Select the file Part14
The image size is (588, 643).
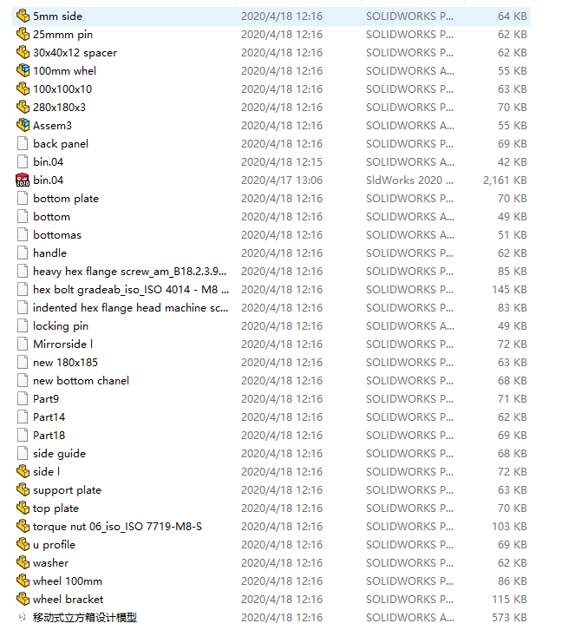coord(49,417)
